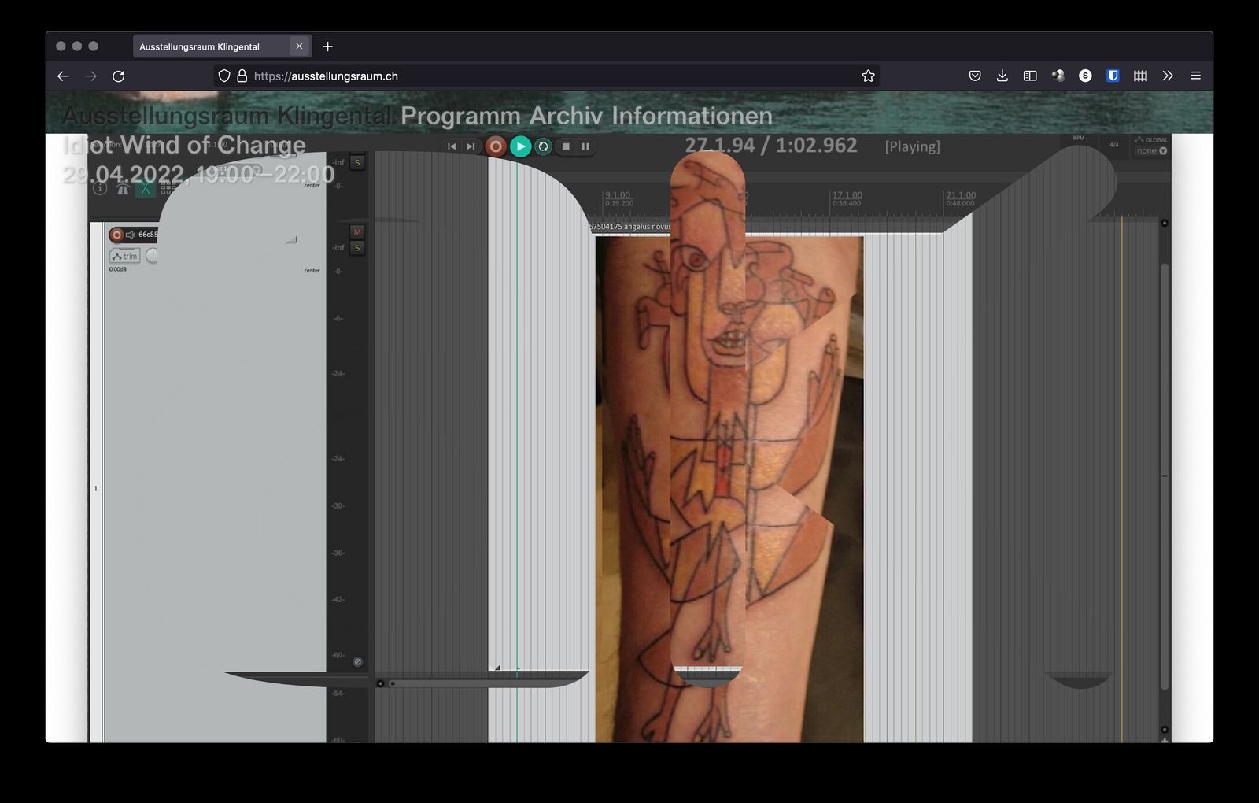Solo the track with lower S button

(357, 248)
